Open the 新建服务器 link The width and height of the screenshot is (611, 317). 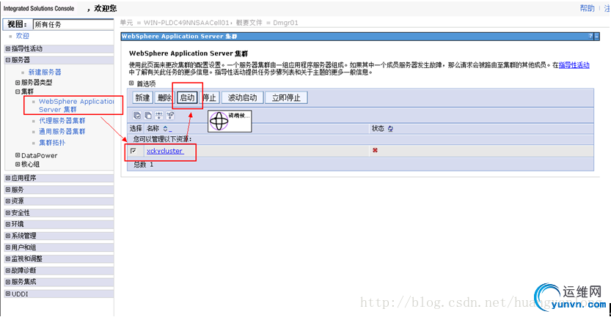(45, 72)
